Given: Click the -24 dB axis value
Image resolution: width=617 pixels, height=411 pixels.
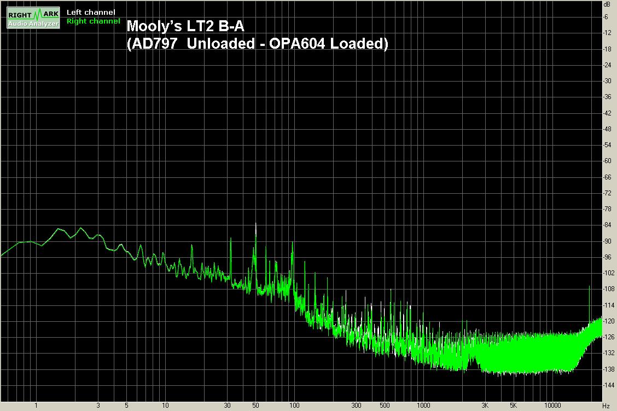Looking at the screenshot, I should 607,65.
